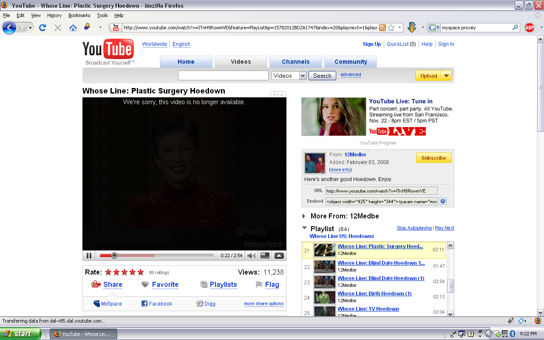Reload the page with refresh icon
The width and height of the screenshot is (544, 340).
[42, 28]
